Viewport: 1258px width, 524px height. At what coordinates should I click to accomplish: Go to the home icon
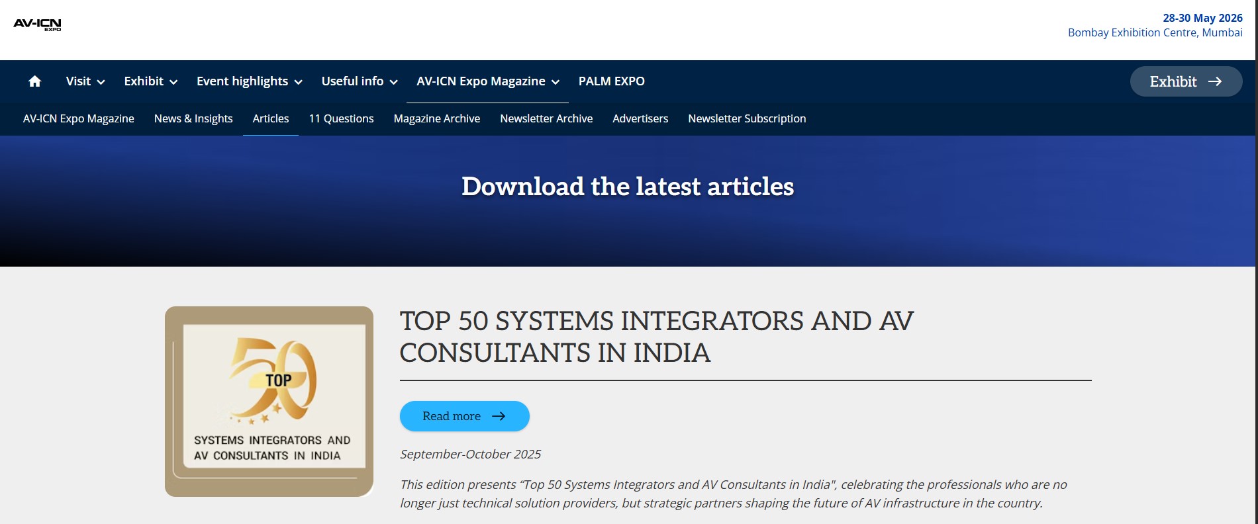tap(35, 81)
